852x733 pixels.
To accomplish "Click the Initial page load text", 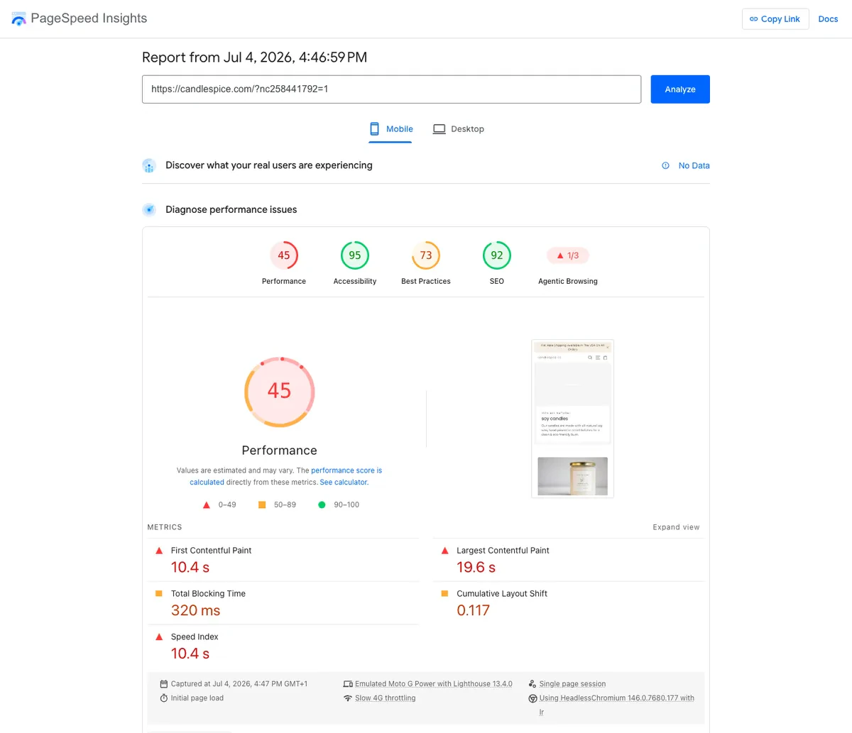I will [197, 698].
